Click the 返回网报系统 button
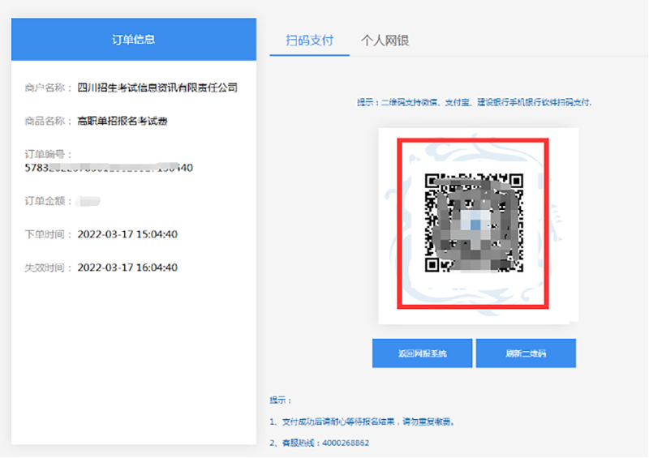 [x=422, y=354]
